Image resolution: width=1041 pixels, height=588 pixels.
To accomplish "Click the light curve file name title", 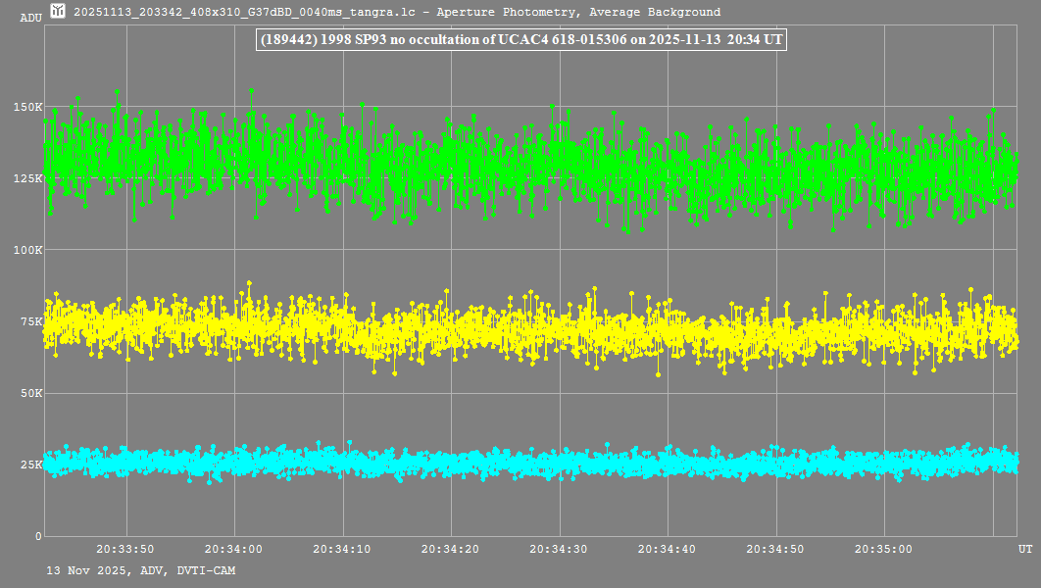I will click(397, 13).
